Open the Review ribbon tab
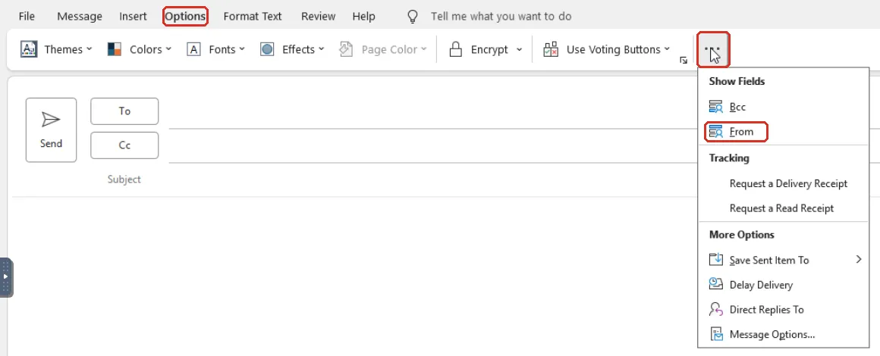 tap(318, 16)
